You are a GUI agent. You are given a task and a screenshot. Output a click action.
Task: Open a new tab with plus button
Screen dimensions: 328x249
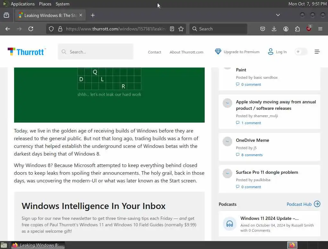tap(93, 15)
